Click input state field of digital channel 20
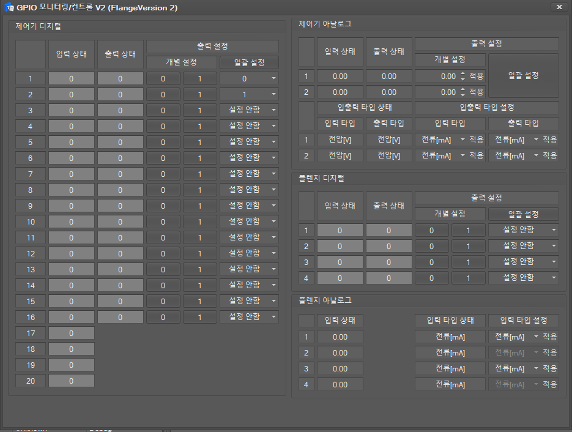Screen dimensions: 572x432 71,381
